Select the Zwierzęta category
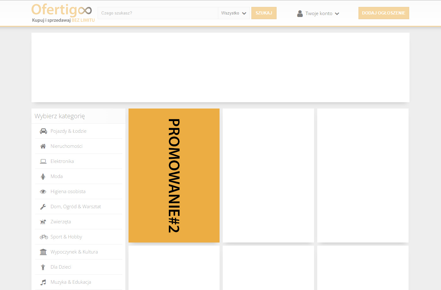The image size is (441, 290). click(x=60, y=222)
